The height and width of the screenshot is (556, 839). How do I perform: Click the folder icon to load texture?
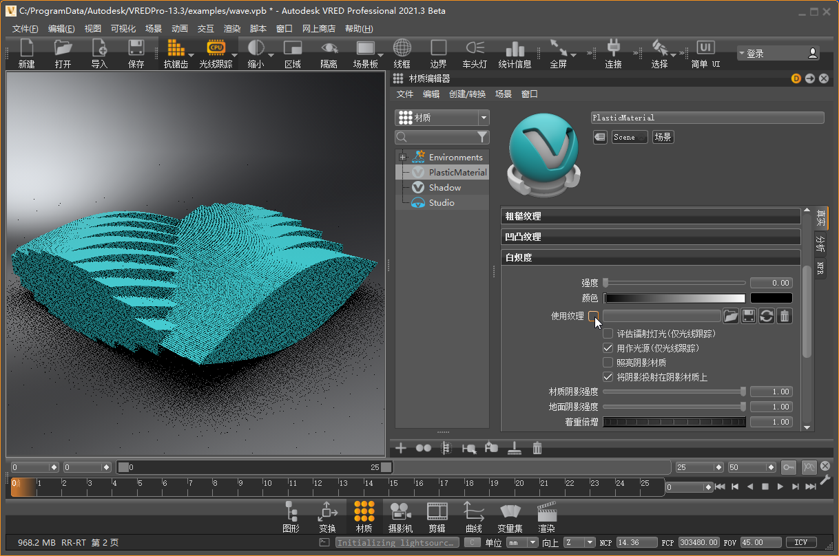coord(731,316)
